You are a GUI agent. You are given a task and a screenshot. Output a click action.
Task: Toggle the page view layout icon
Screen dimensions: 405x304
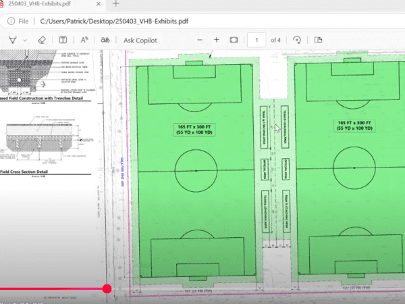coord(319,41)
